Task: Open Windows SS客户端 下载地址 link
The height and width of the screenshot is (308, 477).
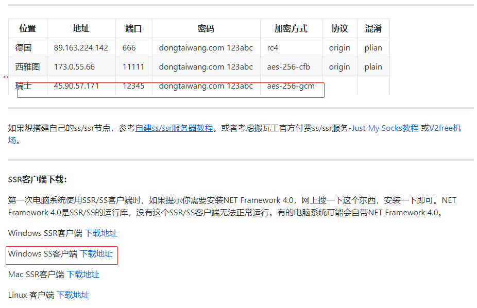Action: click(x=96, y=254)
